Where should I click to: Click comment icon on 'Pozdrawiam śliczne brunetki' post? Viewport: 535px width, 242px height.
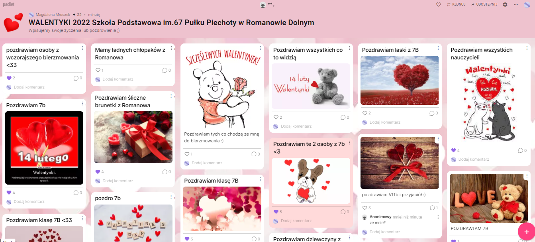(x=165, y=172)
